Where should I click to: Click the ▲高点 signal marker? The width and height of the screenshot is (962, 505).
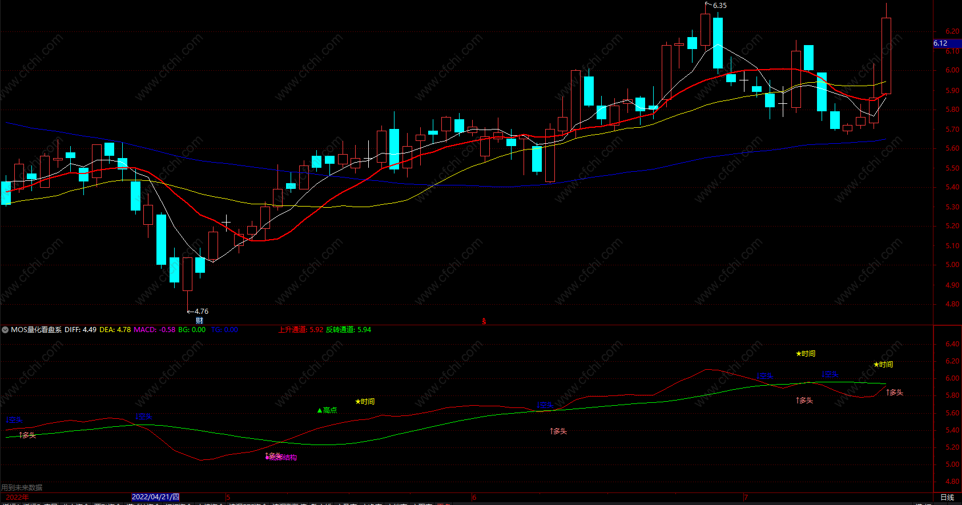coord(327,410)
